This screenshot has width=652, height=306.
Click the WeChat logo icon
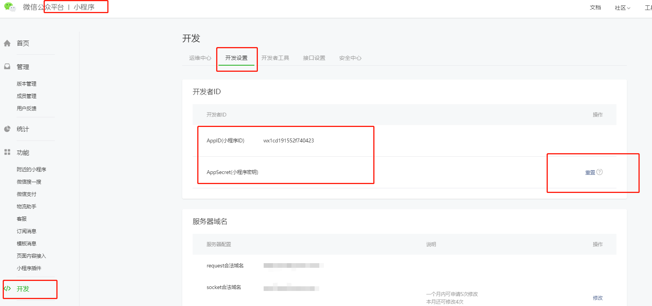[10, 7]
